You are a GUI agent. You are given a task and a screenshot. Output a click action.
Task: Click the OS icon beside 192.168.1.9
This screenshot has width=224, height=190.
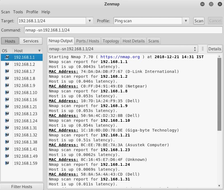tap(7, 86)
